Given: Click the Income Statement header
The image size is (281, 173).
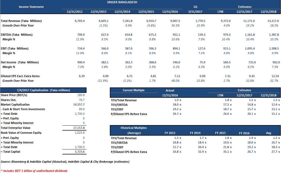Looking at the screenshot, I should coord(31,7).
